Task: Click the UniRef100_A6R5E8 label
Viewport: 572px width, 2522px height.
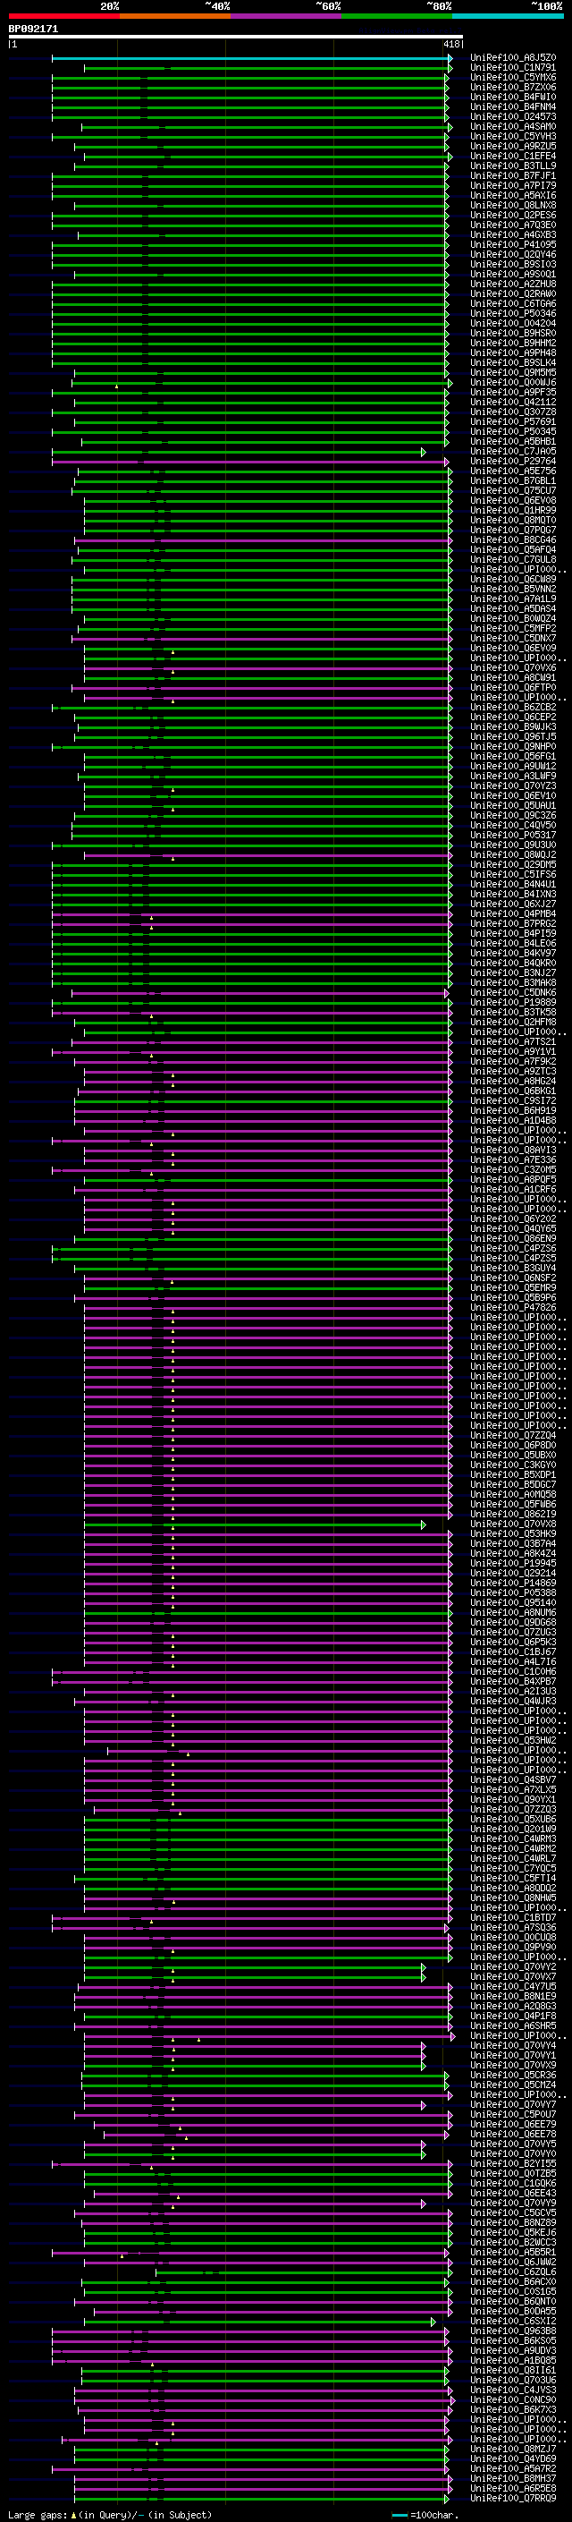Action: 512,2488
